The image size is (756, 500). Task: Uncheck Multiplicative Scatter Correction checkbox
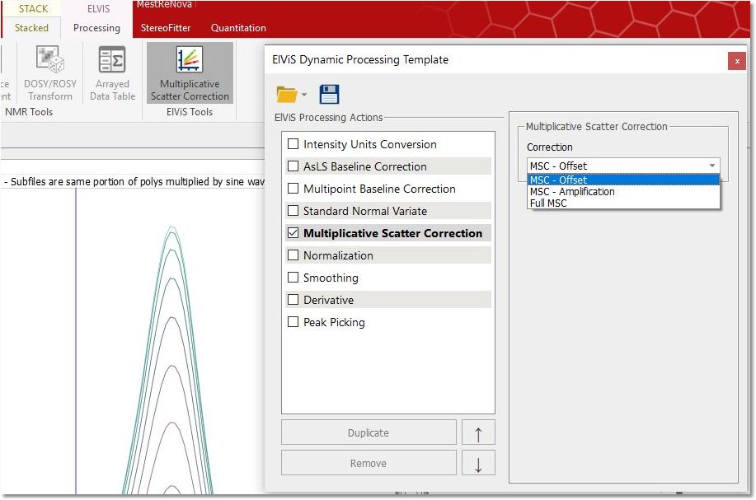pos(293,232)
